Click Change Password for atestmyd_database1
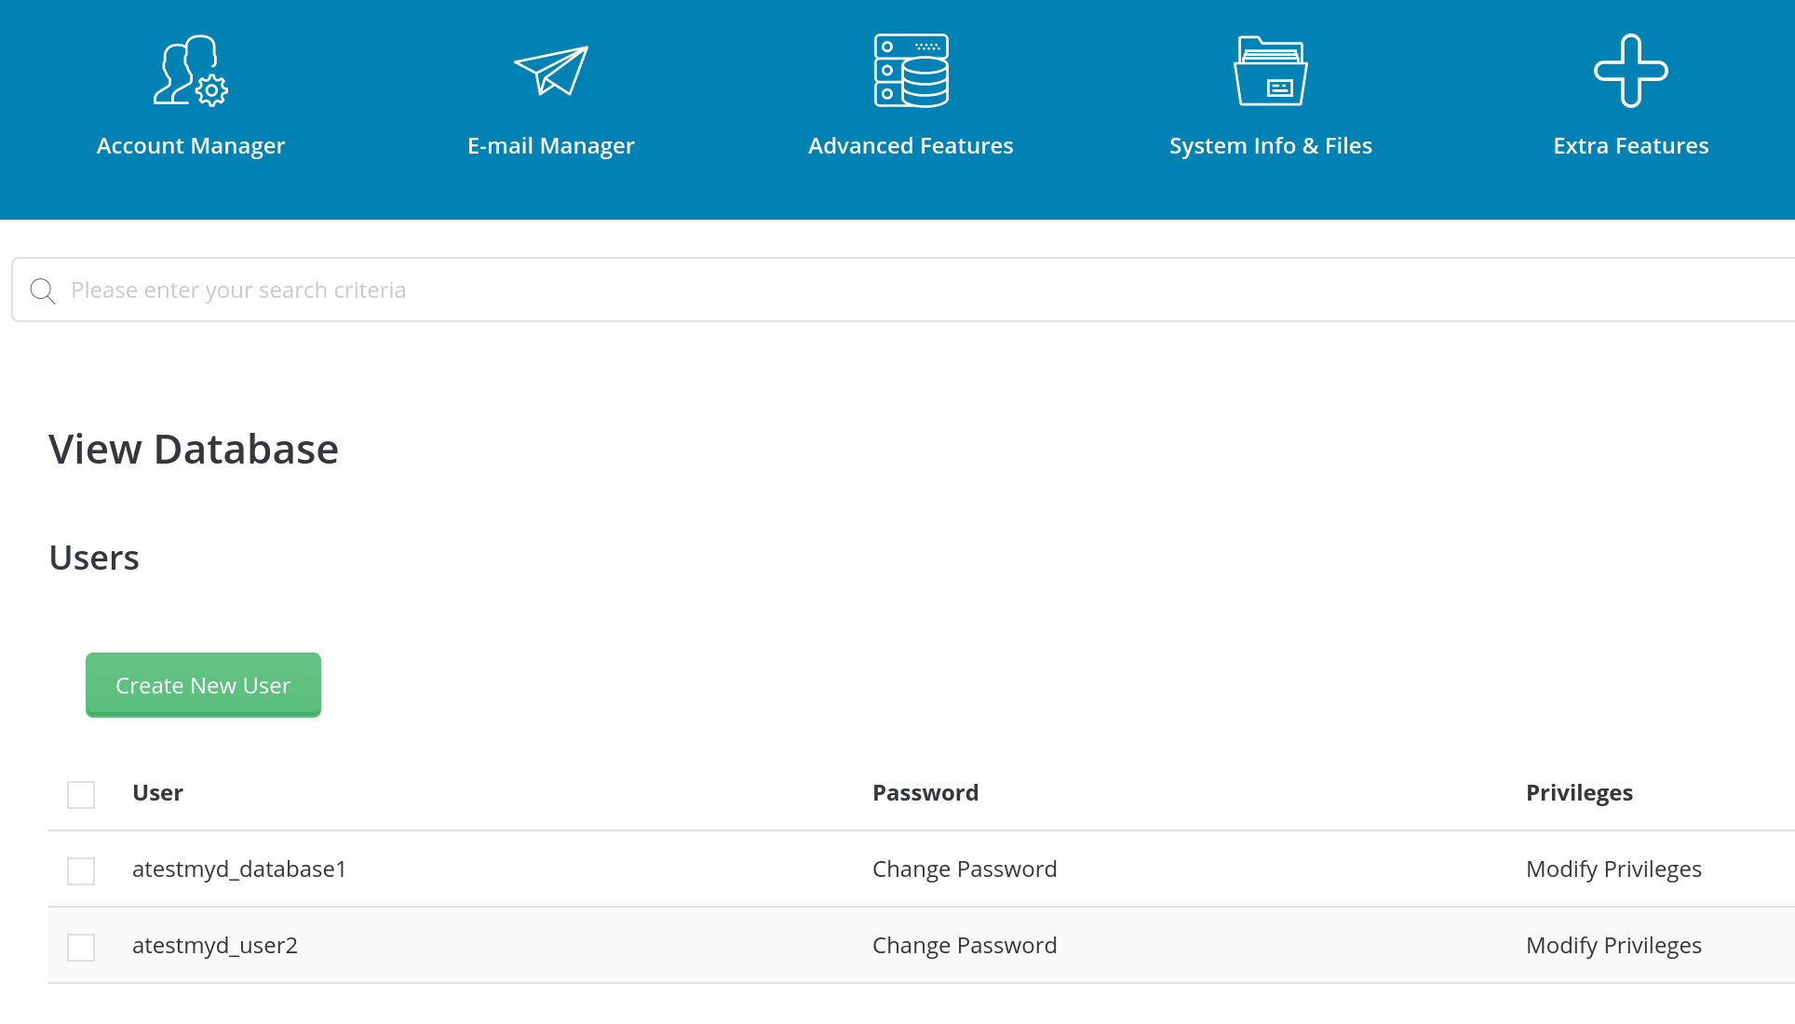 click(x=965, y=869)
